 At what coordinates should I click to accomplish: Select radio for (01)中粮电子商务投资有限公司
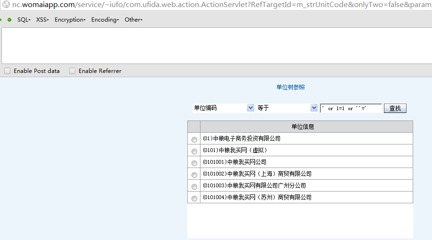[194, 140]
